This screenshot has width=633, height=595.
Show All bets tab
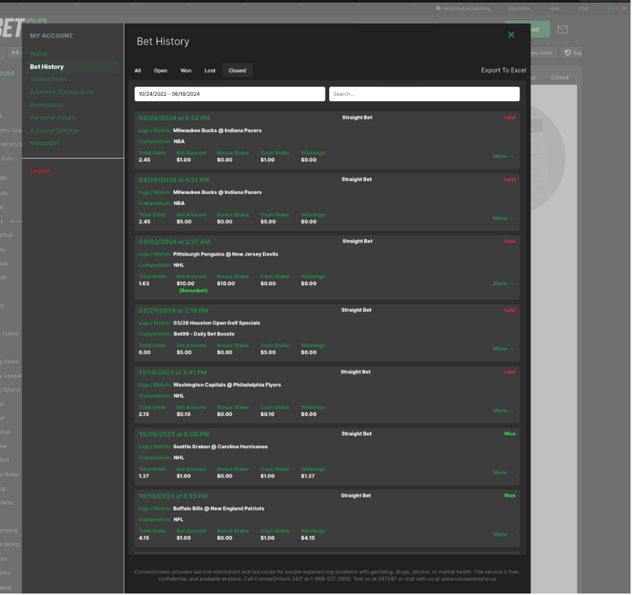click(x=138, y=71)
